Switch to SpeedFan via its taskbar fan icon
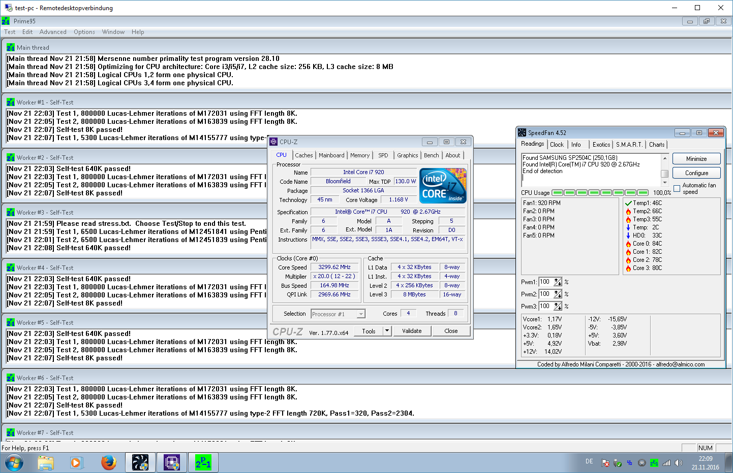 tap(140, 463)
